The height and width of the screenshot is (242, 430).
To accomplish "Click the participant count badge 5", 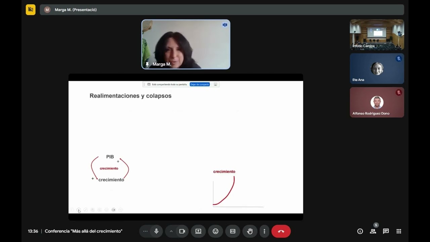I will point(376,225).
